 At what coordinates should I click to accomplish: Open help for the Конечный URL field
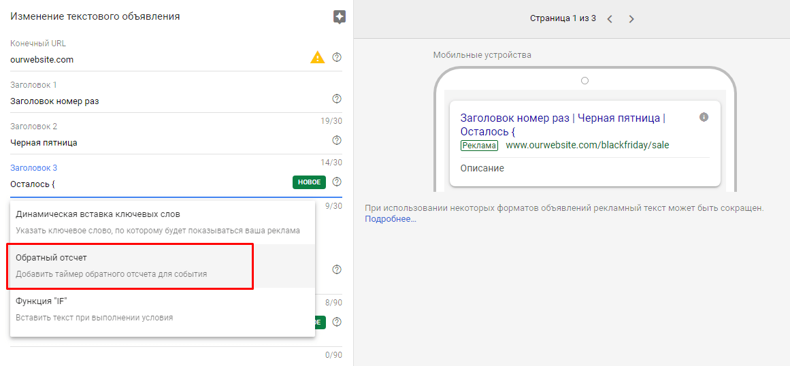(337, 57)
